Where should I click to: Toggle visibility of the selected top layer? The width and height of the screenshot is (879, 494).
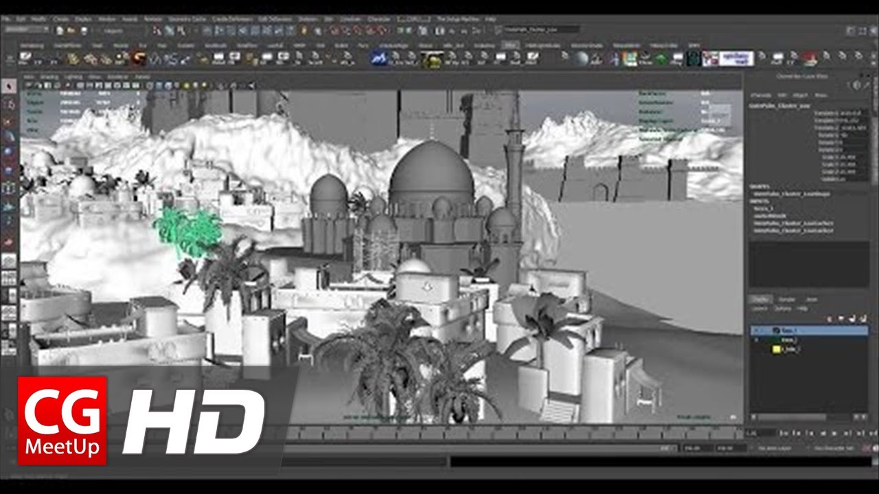pos(757,330)
